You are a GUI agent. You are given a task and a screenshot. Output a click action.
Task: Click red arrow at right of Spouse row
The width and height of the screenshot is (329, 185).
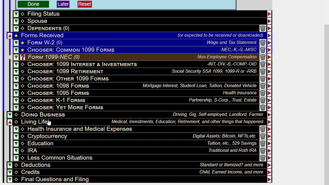[x=269, y=21]
